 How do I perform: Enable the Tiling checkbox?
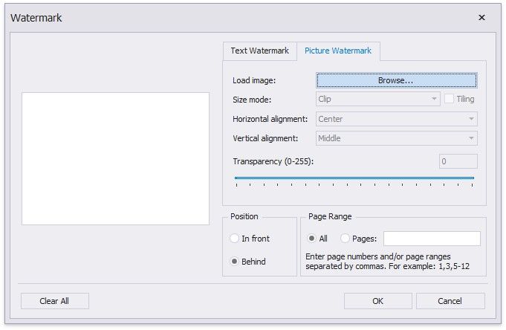coord(450,99)
